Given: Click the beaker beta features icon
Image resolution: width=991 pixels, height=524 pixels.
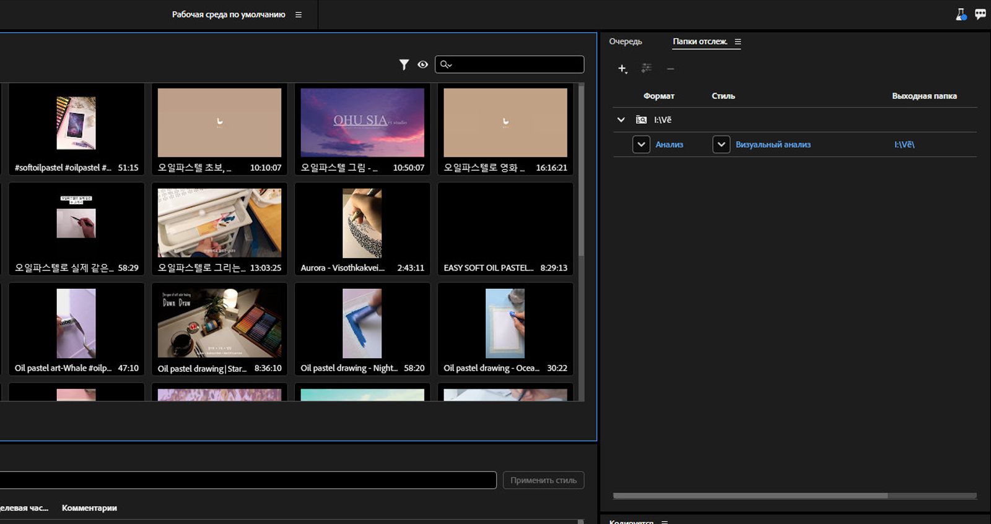Looking at the screenshot, I should (961, 14).
